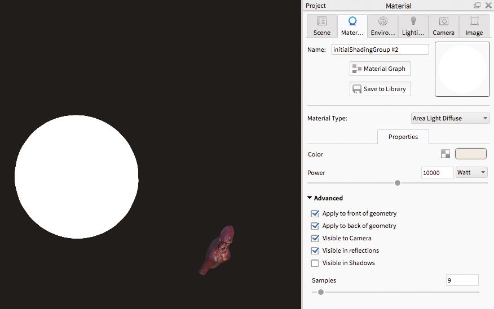Toggle Visible to Camera checkbox
The image size is (494, 309).
315,238
